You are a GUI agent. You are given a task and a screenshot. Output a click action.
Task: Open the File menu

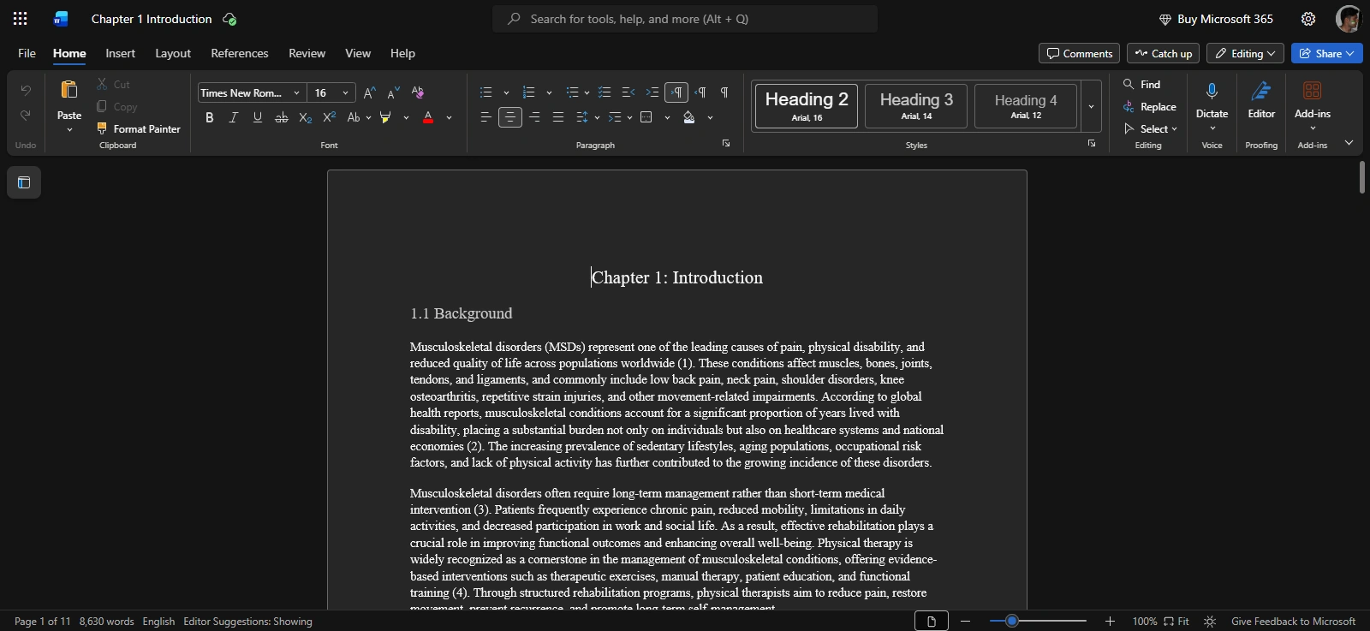click(x=27, y=53)
